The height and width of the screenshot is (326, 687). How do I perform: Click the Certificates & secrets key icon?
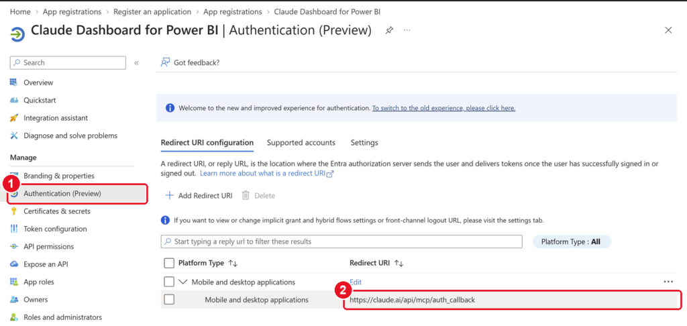pyautogui.click(x=14, y=211)
